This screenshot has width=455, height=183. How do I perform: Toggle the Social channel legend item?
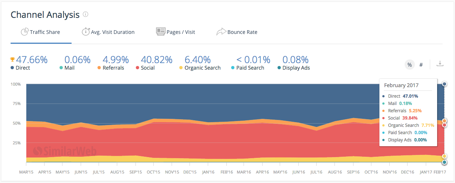click(x=148, y=68)
